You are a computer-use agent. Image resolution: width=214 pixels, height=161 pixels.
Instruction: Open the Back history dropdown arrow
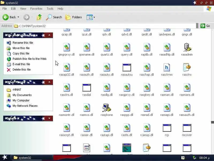(18, 17)
